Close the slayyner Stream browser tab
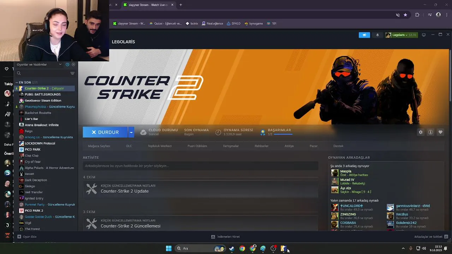 (172, 5)
